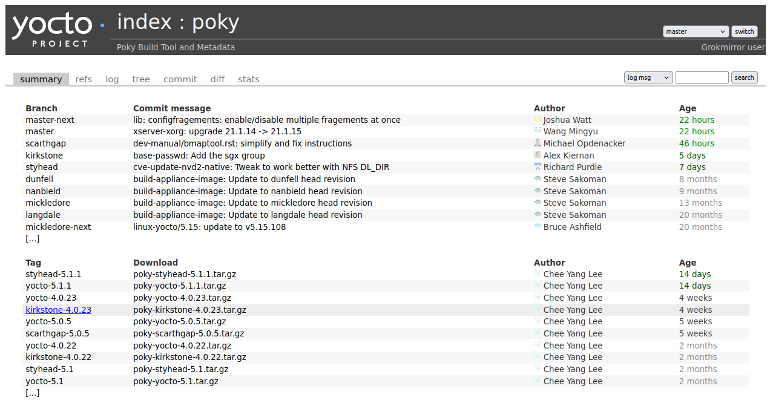
Task: Expand the full tag list via [...]
Action: point(32,392)
